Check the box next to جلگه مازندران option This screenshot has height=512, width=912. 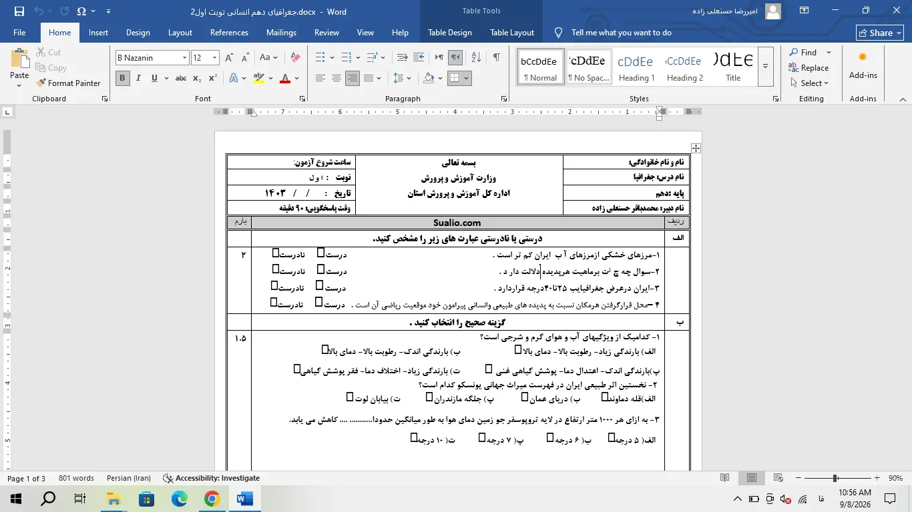click(429, 397)
